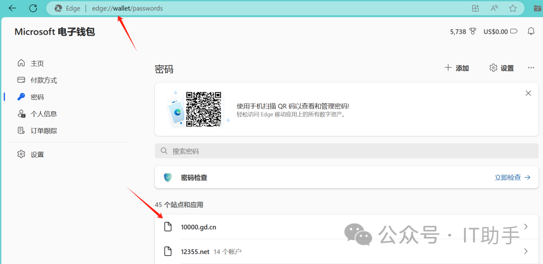Open password 设置 button at top right
This screenshot has width=543, height=264.
click(501, 68)
